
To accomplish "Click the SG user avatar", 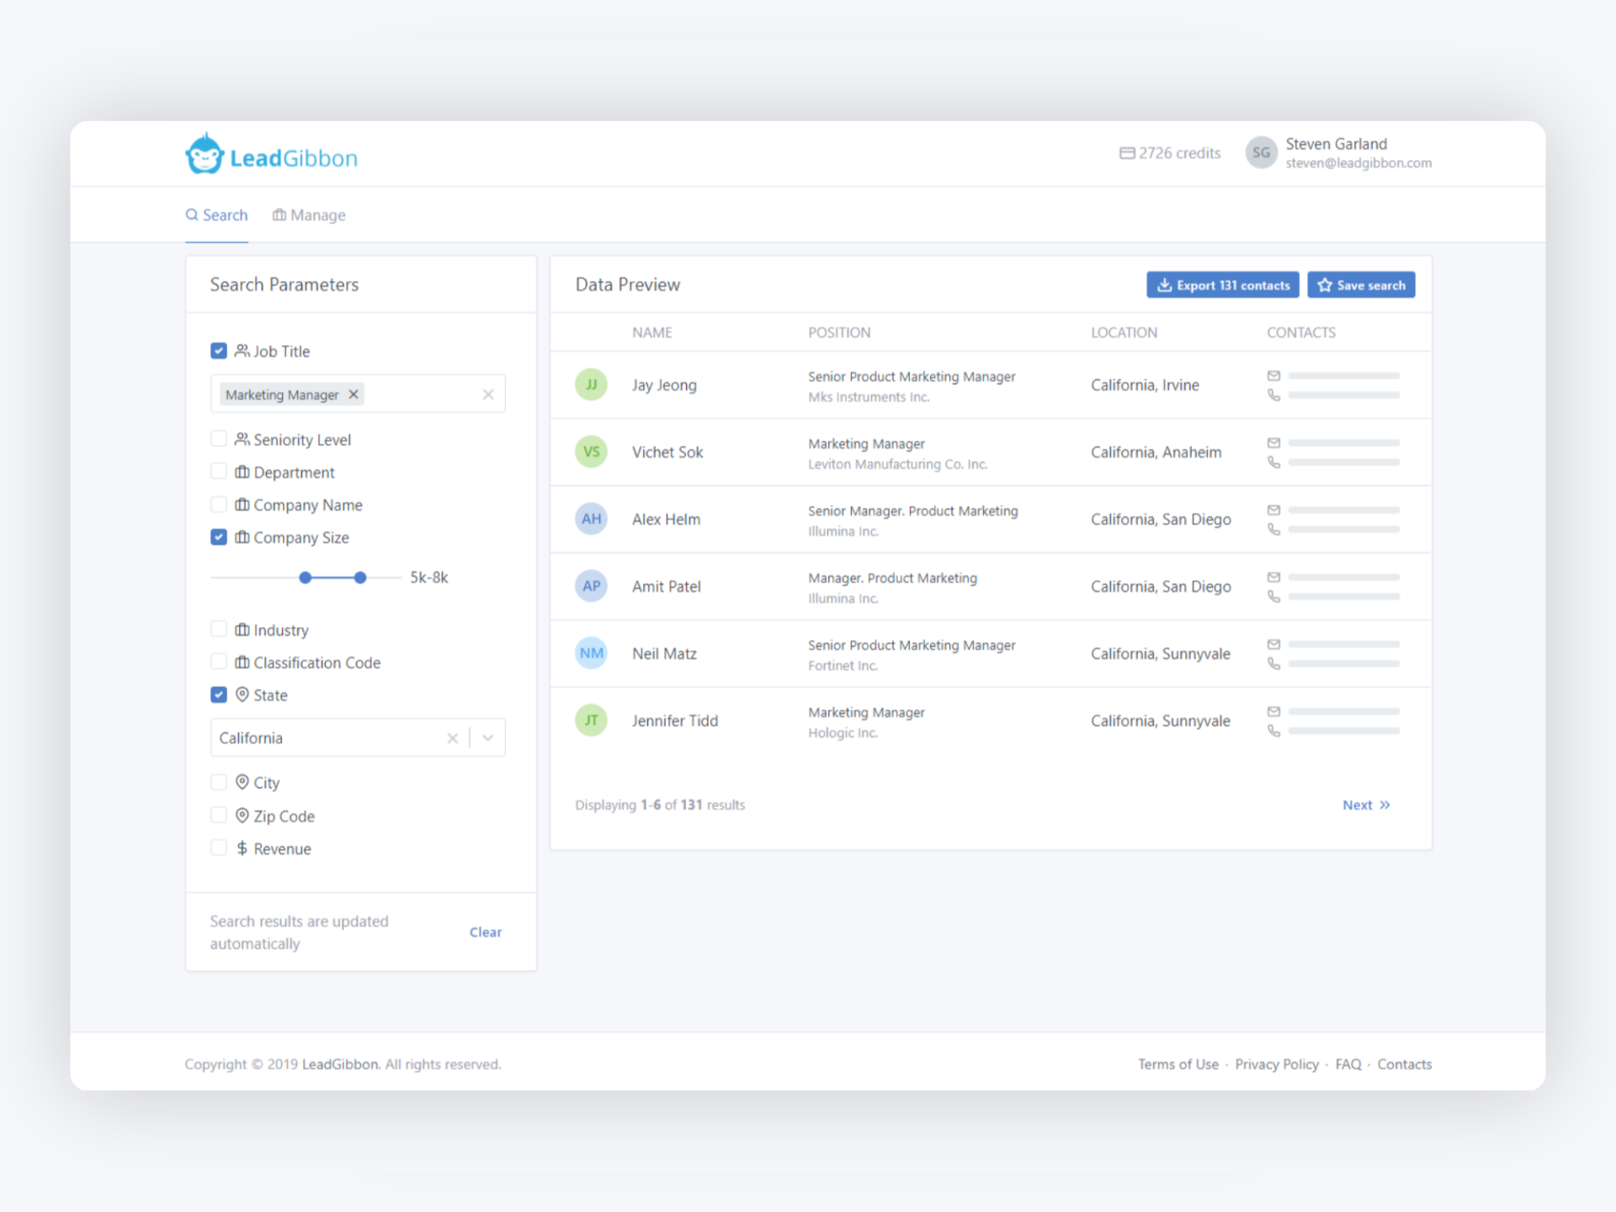I will tap(1260, 153).
